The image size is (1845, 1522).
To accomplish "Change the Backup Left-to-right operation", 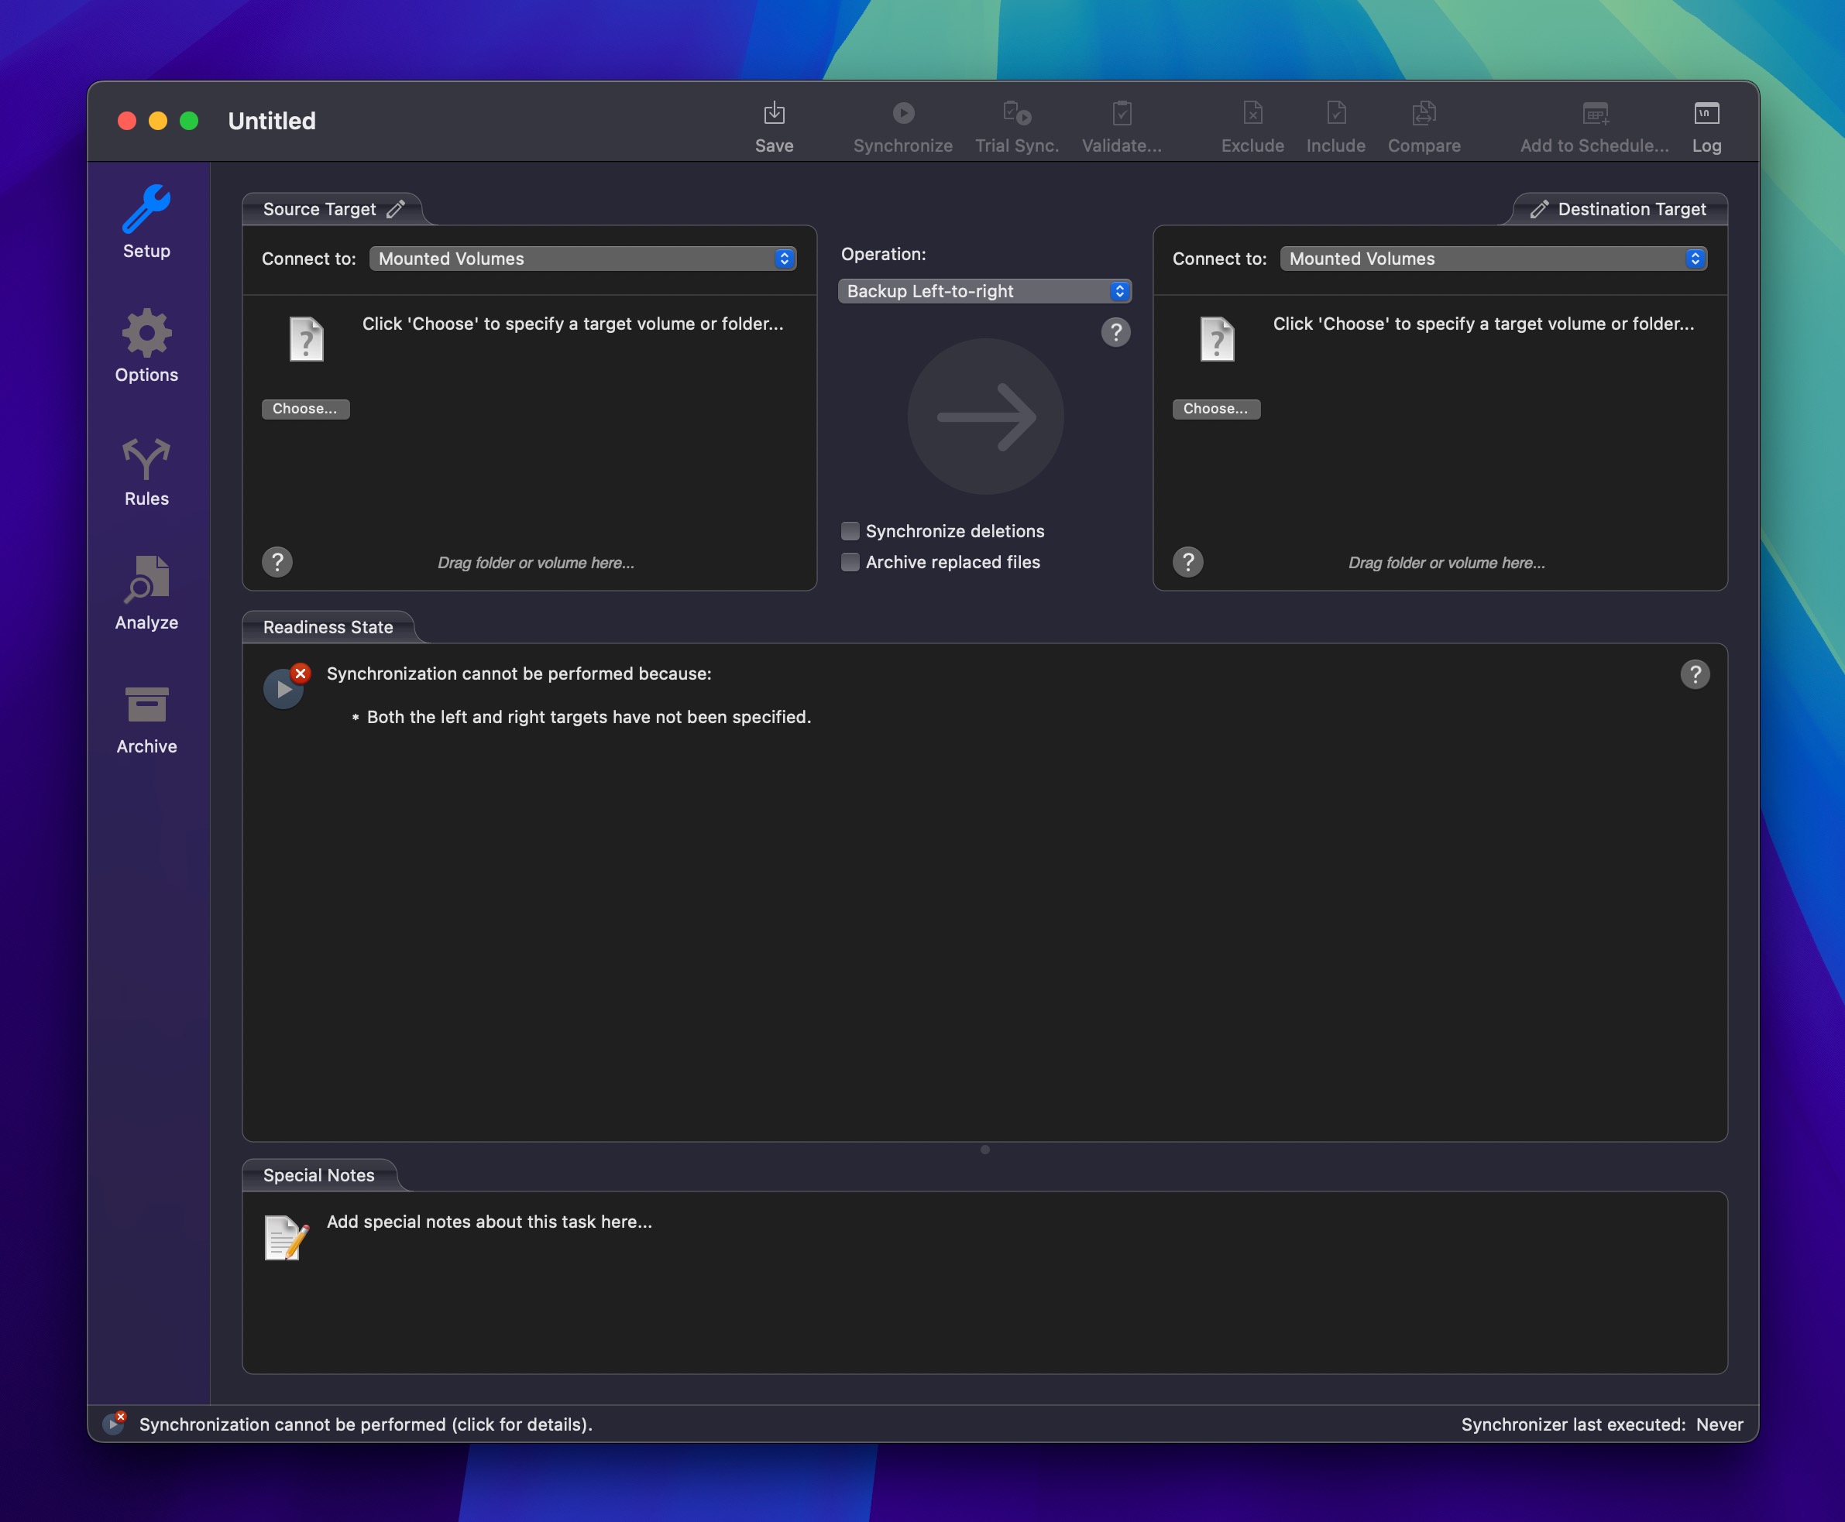I will pyautogui.click(x=984, y=290).
